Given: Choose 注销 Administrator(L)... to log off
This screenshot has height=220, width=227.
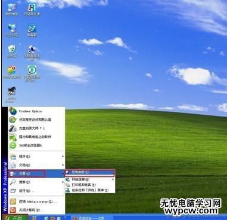Looking at the screenshot, I should (x=36, y=201).
